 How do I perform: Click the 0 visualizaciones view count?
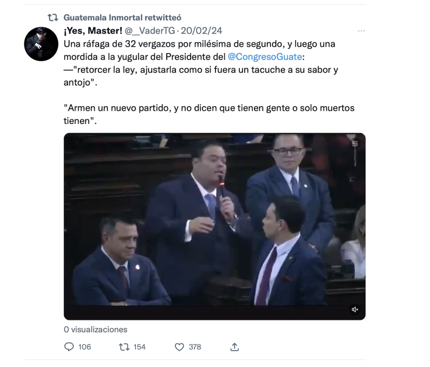(95, 330)
